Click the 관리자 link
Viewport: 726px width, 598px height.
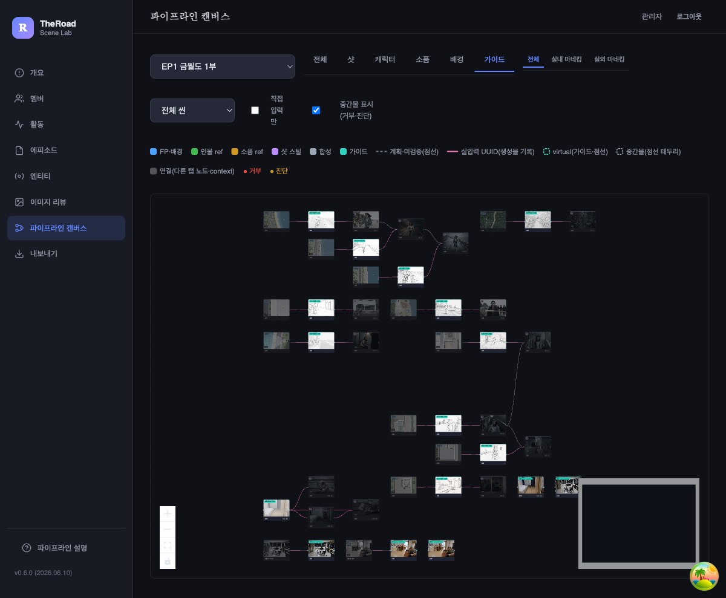pos(652,17)
